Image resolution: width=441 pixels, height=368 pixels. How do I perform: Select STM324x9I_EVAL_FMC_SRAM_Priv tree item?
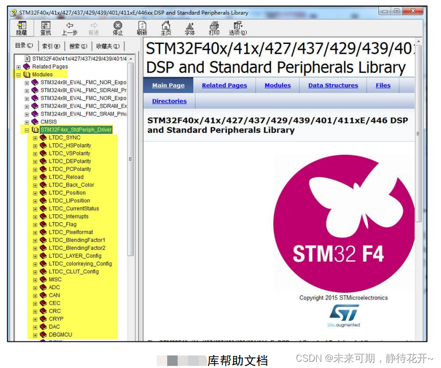click(84, 114)
